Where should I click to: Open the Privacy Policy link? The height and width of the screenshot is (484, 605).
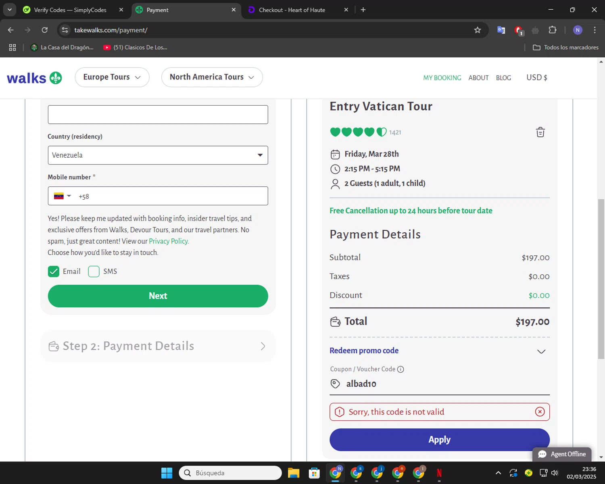point(168,241)
